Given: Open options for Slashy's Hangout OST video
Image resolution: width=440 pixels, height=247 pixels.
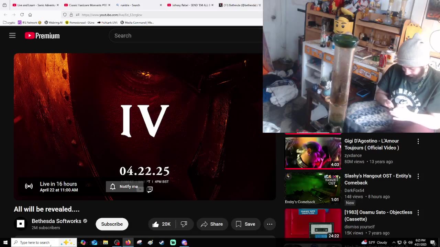Looking at the screenshot, I should coord(418,176).
